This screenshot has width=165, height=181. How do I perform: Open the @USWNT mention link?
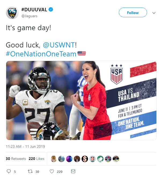pyautogui.click(x=59, y=45)
